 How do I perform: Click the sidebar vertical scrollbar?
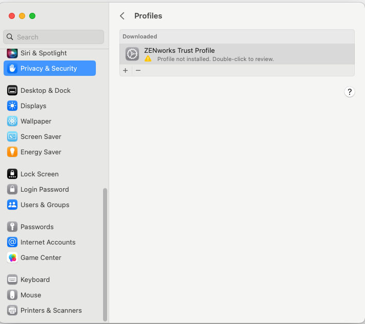click(x=105, y=254)
